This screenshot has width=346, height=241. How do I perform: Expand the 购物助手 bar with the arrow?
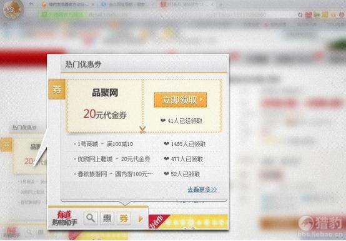coord(141,218)
